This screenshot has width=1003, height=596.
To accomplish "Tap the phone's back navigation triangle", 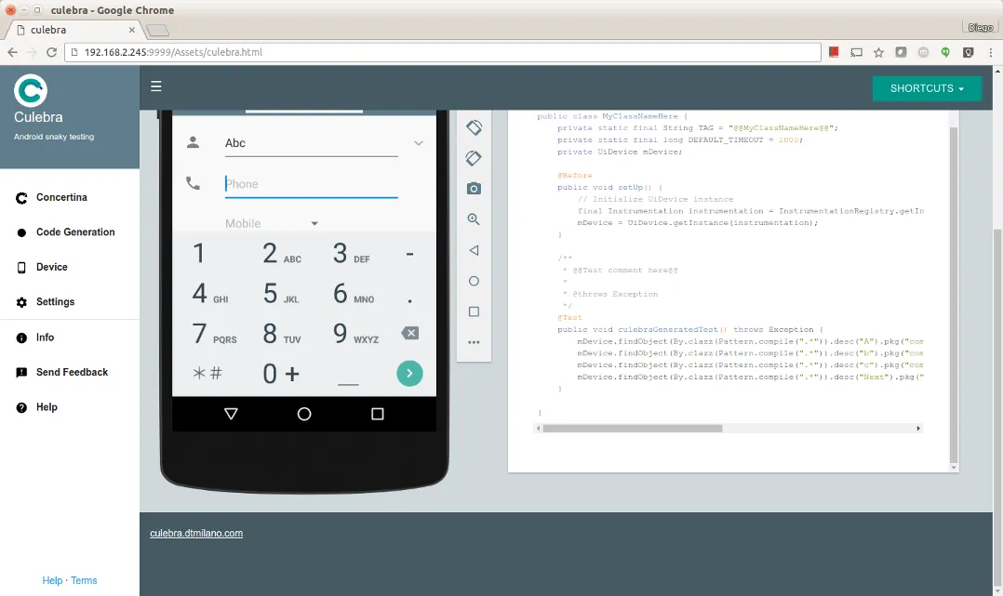I will point(232,414).
